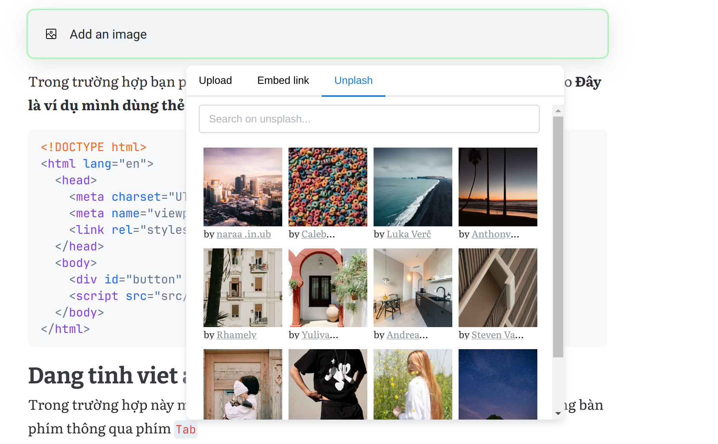Click the scrollbar down arrow in image picker

558,413
